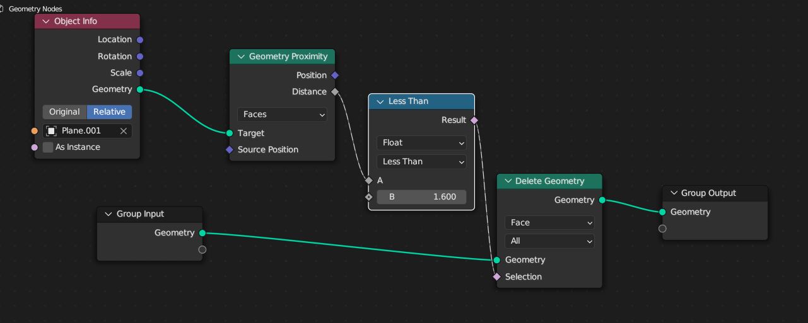This screenshot has height=323, width=808.
Task: Open the Face domain dropdown in Delete Geometry
Action: click(x=549, y=223)
